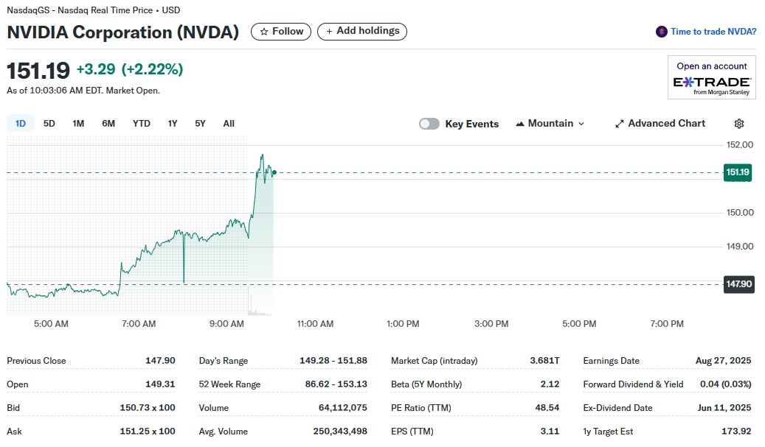This screenshot has width=765, height=447.
Task: Click the purple badge beside Time to trade NVDA
Action: pyautogui.click(x=662, y=32)
